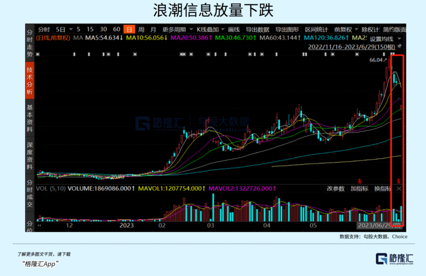Open the 深度资料 sidebar tab
Image resolution: width=426 pixels, height=276 pixels.
(x=30, y=156)
